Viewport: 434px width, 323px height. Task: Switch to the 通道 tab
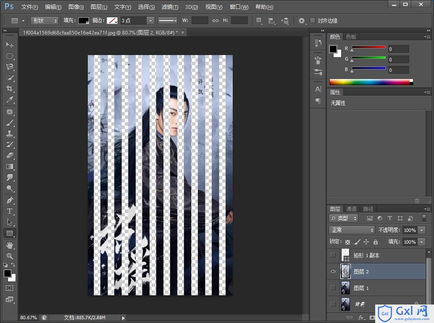351,209
